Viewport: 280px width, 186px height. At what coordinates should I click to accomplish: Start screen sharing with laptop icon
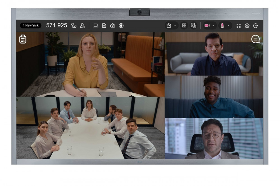click(x=95, y=26)
